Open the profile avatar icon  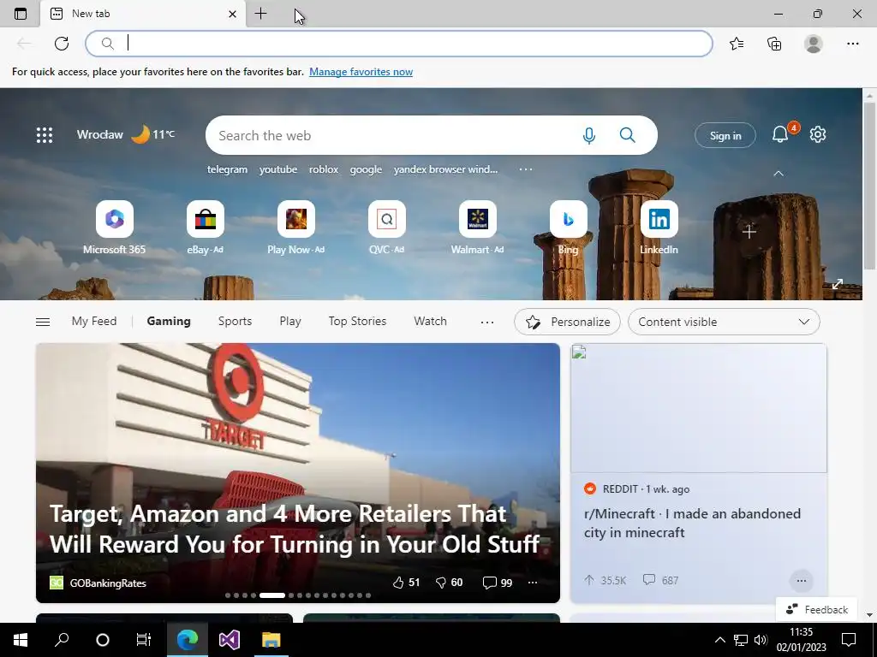(x=814, y=44)
